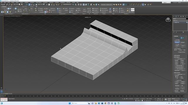Click the ribbon vertex Color swatch
The height and width of the screenshot is (105, 188).
tap(132, 9)
